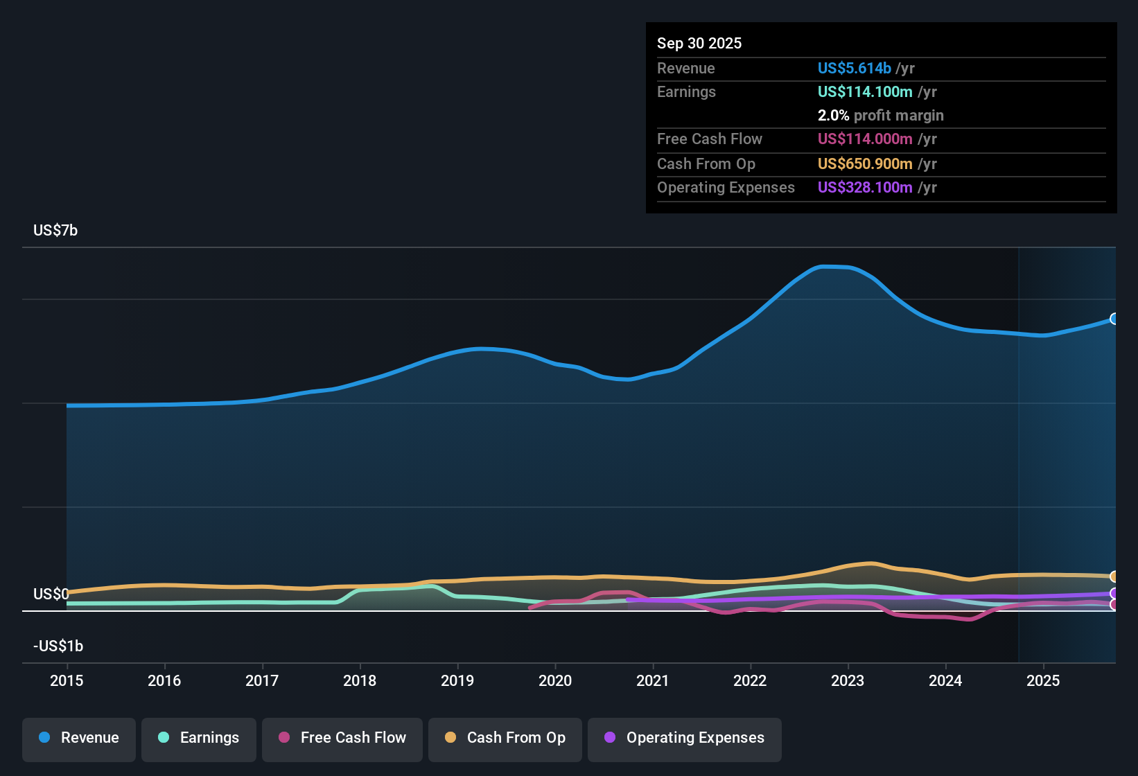Image resolution: width=1138 pixels, height=776 pixels.
Task: Open the Sep 30 2025 tooltip header
Action: point(699,43)
